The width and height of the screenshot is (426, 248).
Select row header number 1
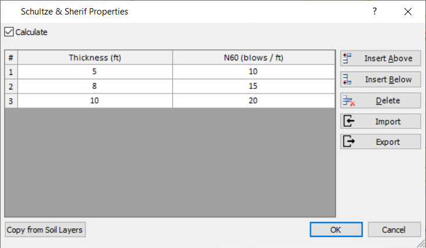(x=11, y=71)
